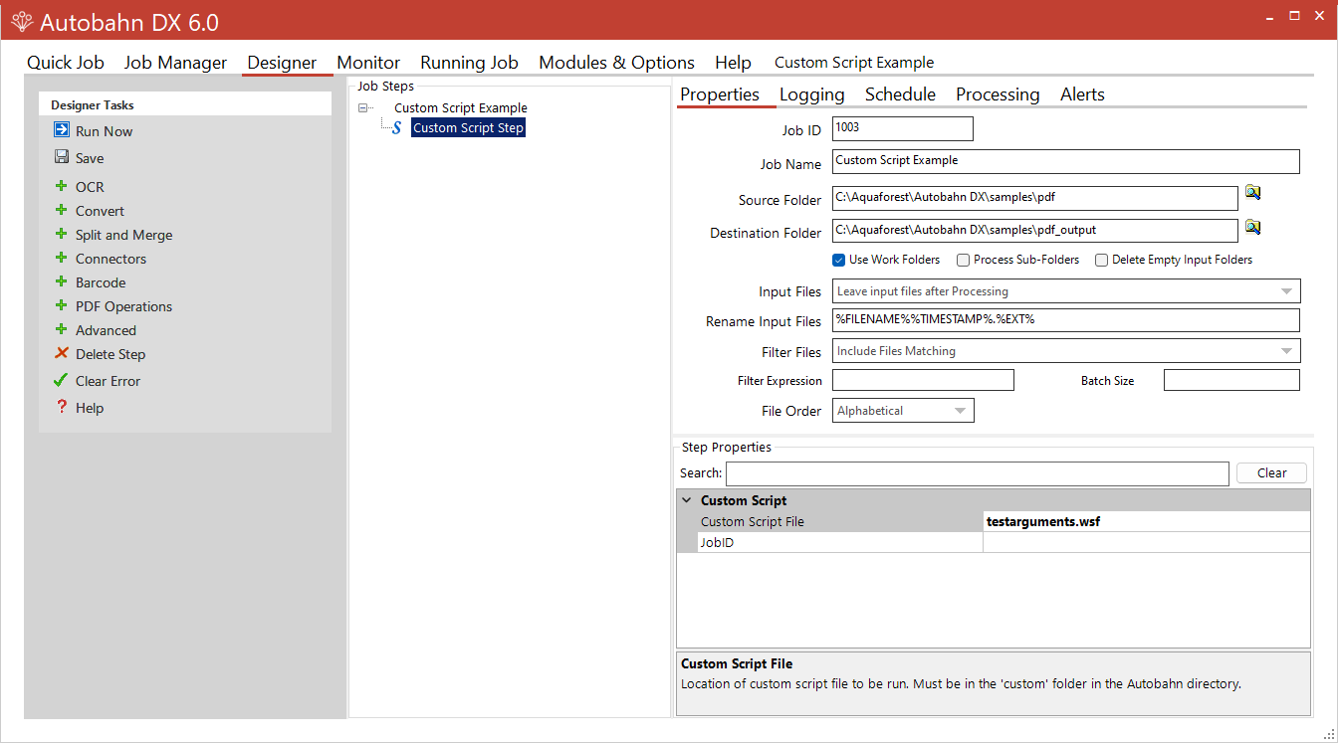Uncheck the Use Work Folders checkbox
Image resolution: width=1338 pixels, height=743 pixels.
(838, 260)
